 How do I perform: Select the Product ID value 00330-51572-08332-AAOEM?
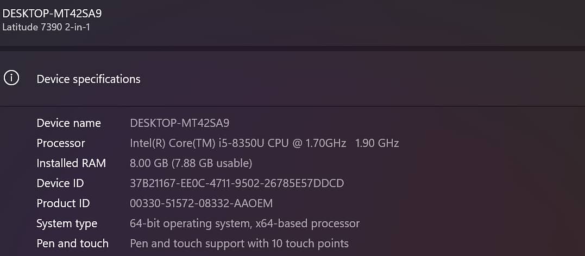click(201, 203)
